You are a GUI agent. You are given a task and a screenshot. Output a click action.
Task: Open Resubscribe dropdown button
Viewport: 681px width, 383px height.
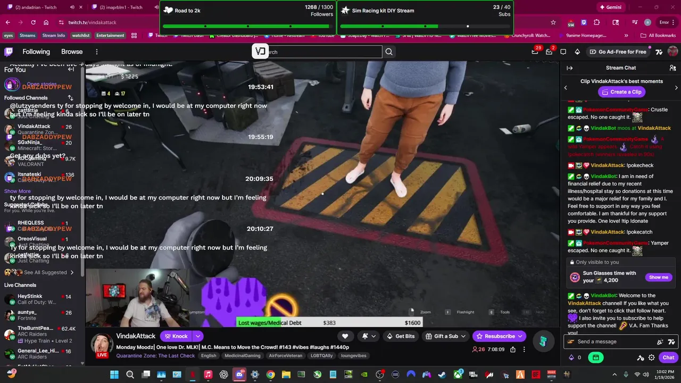click(499, 336)
